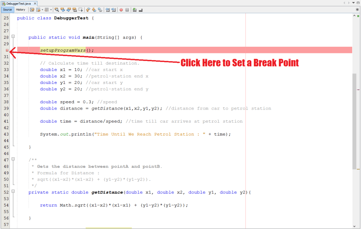Open the Forward navigation dropdown arrow

click(51, 10)
